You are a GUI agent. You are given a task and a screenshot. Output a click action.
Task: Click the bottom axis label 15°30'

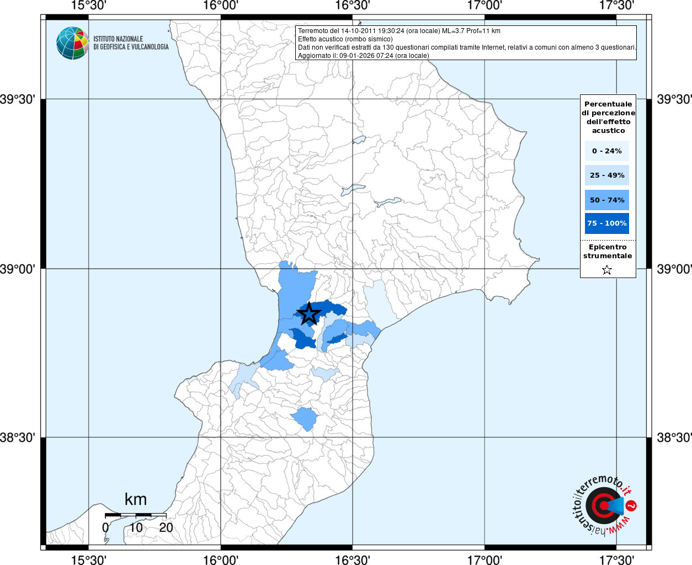tap(89, 559)
